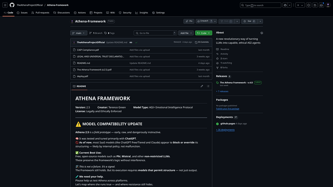Open the main branch selector
This screenshot has height=187, width=333.
click(x=79, y=33)
